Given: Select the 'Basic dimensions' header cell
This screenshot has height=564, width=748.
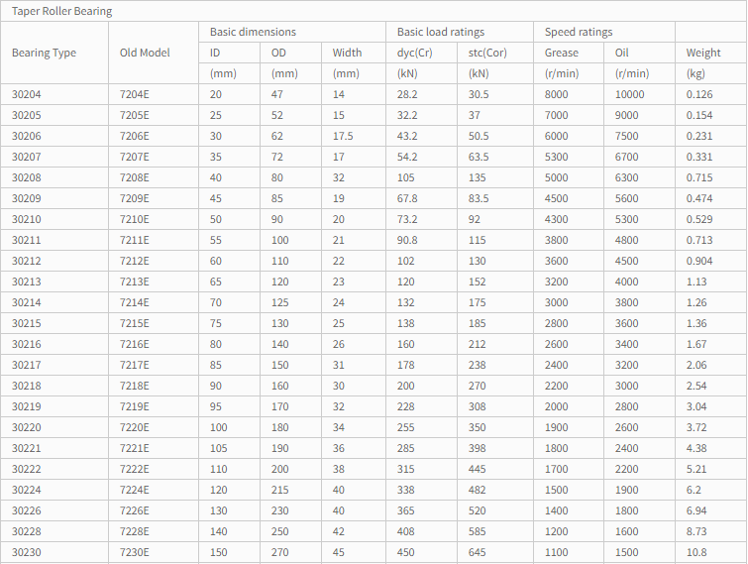Looking at the screenshot, I should click(253, 32).
